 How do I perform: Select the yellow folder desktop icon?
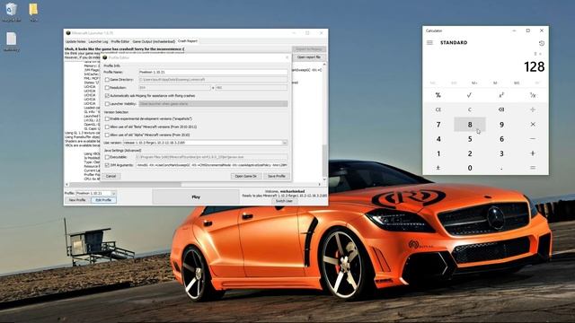pyautogui.click(x=33, y=12)
